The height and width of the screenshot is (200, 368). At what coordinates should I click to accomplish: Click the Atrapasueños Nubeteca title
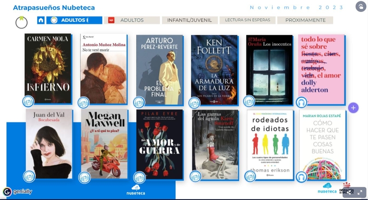[54, 8]
